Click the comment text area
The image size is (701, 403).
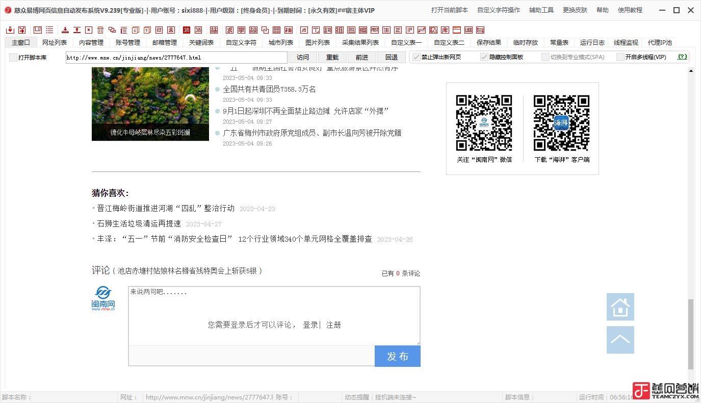[x=274, y=315]
